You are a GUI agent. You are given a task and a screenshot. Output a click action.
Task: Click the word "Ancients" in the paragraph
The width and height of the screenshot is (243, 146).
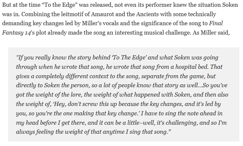pos(147,14)
